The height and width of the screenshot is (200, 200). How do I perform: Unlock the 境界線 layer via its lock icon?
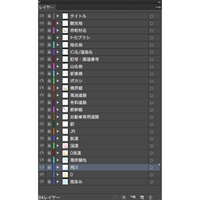(x=49, y=88)
